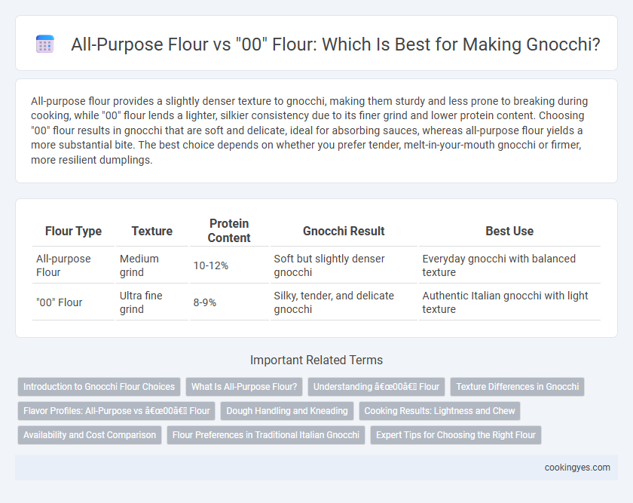This screenshot has width=633, height=503.
Task: Open the article title heading
Action: (x=335, y=44)
